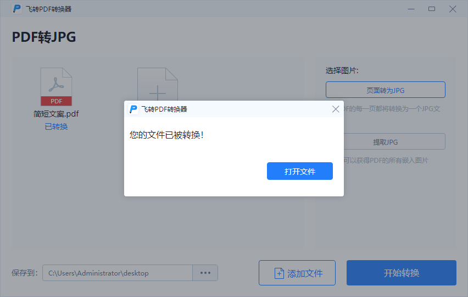468x297 pixels.
Task: Choose the 页面转为JPG option
Action: (385, 90)
